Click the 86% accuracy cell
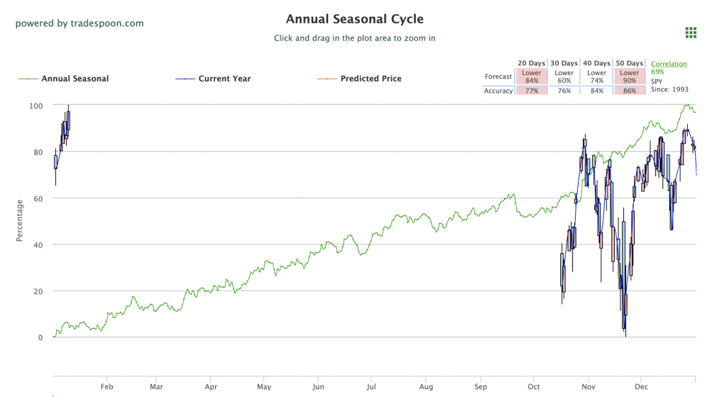Screen dimensions: 727x397 click(630, 91)
